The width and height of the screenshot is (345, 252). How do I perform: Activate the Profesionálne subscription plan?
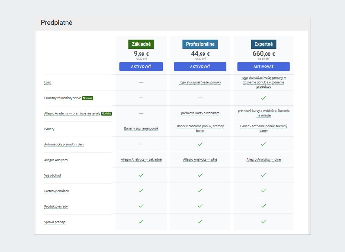pos(200,67)
